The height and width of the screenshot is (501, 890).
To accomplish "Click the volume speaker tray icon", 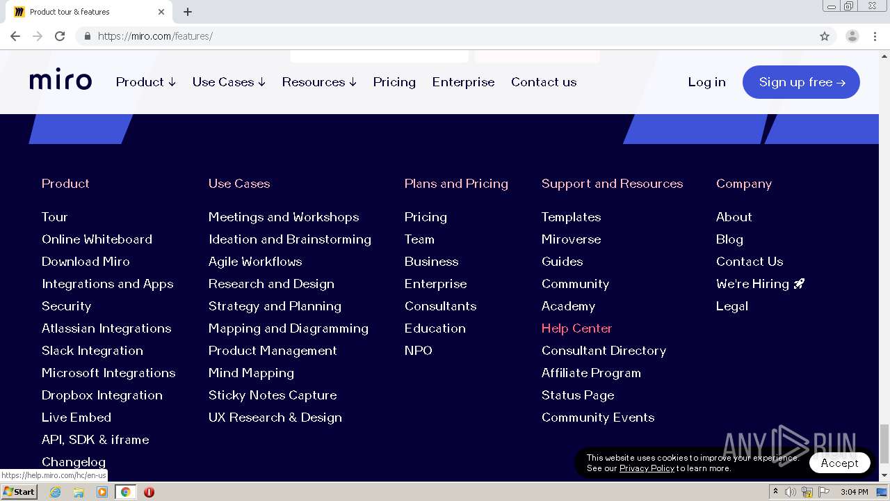I will coord(791,492).
